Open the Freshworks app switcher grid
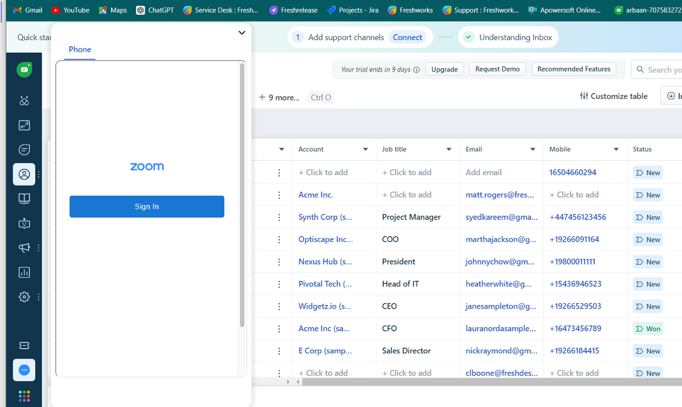The width and height of the screenshot is (682, 407). coord(24,395)
